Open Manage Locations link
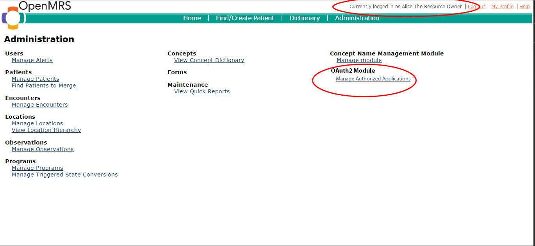 [37, 123]
